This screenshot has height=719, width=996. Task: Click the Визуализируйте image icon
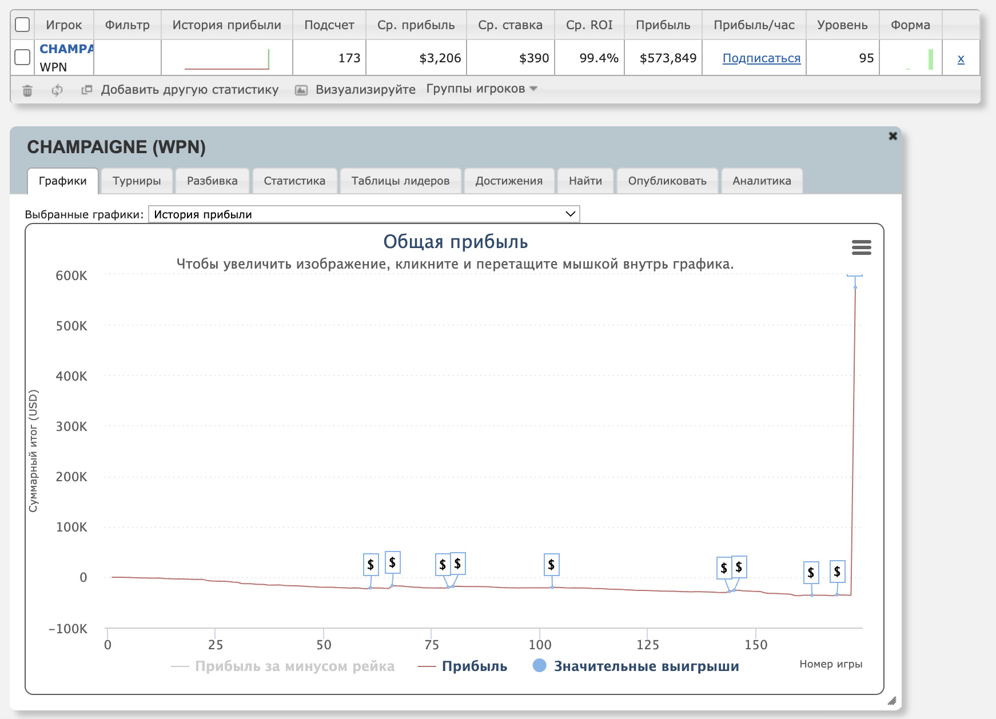(301, 90)
